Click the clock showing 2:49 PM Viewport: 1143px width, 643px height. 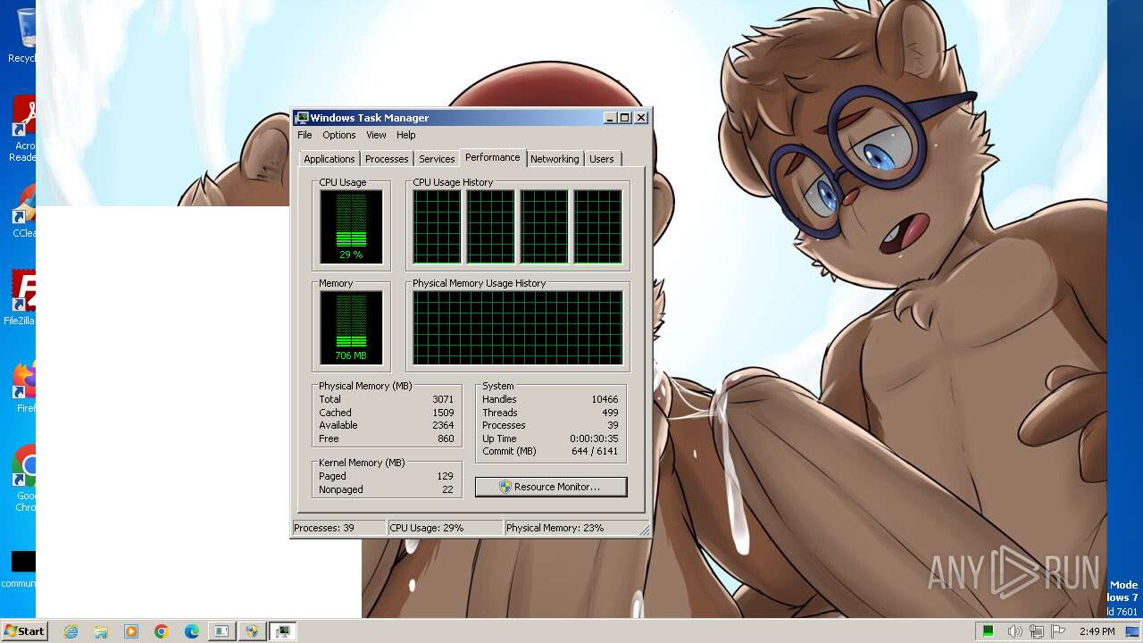pos(1097,631)
